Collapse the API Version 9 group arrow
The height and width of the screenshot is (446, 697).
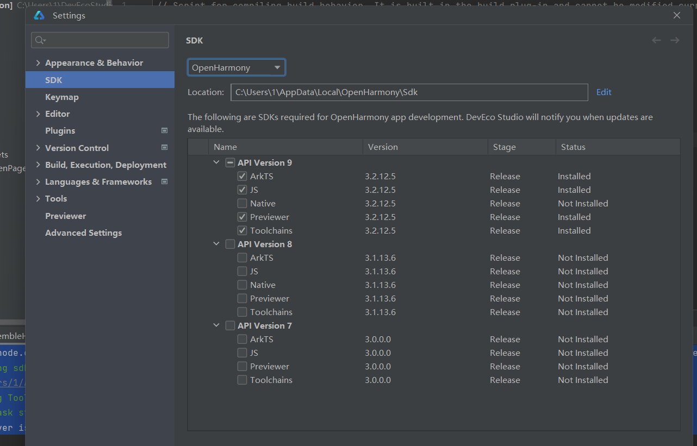[x=216, y=162]
